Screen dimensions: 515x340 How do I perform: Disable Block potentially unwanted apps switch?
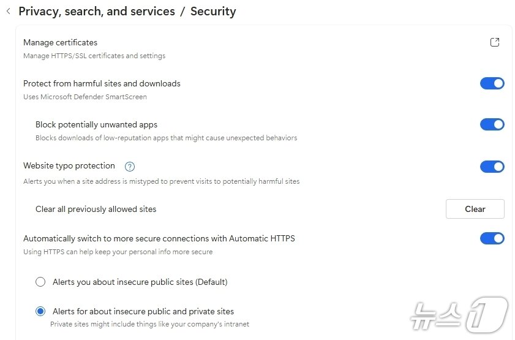[492, 124]
